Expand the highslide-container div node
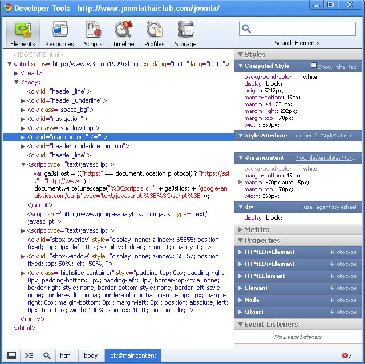The width and height of the screenshot is (365, 364). [x=23, y=273]
